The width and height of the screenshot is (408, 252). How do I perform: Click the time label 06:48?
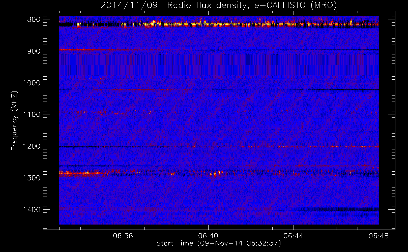pyautogui.click(x=378, y=236)
